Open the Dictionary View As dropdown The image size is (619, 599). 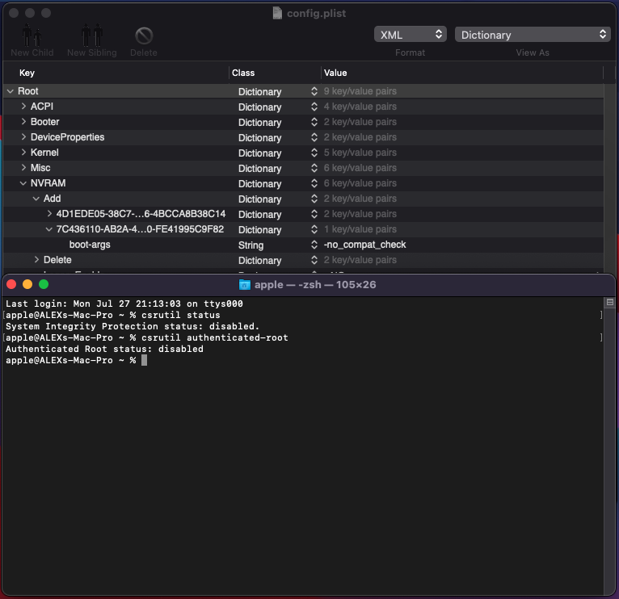coord(533,35)
